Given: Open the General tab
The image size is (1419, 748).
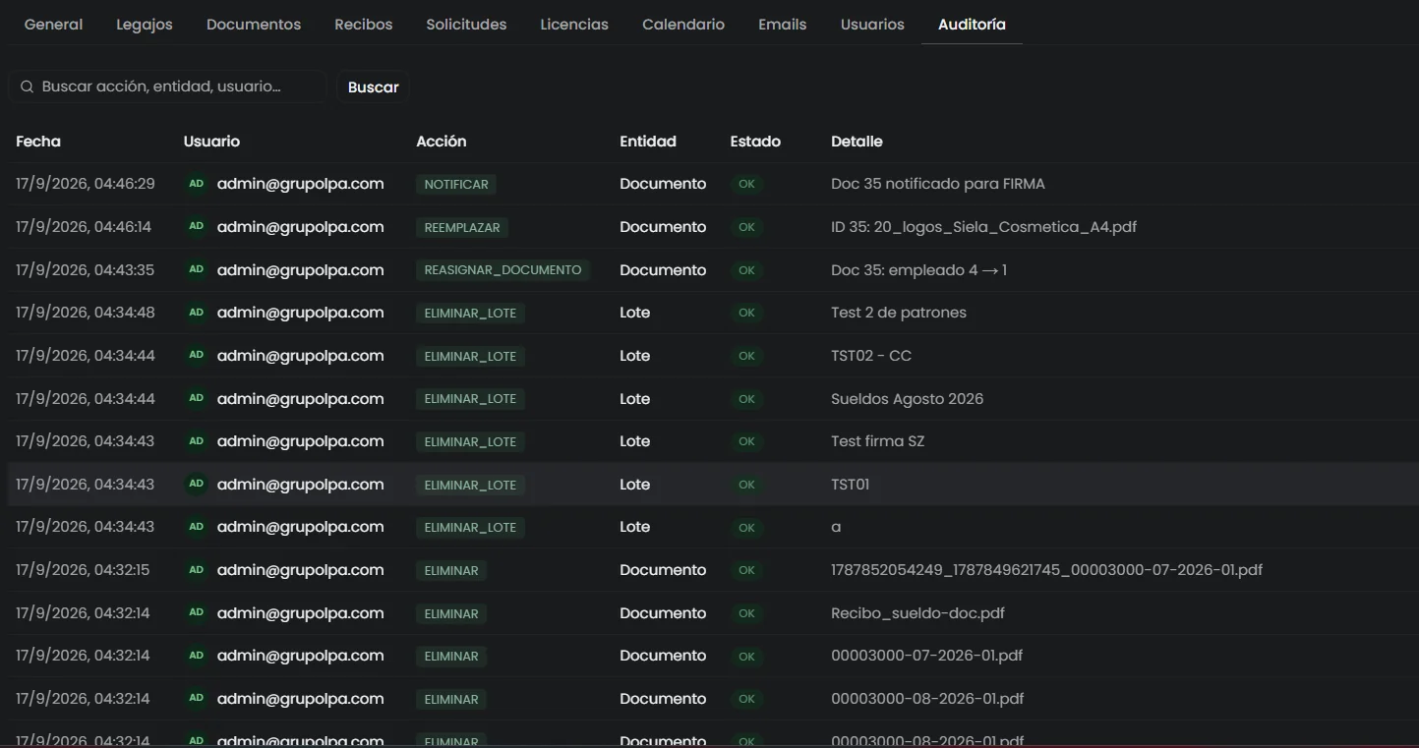Looking at the screenshot, I should coord(53,25).
